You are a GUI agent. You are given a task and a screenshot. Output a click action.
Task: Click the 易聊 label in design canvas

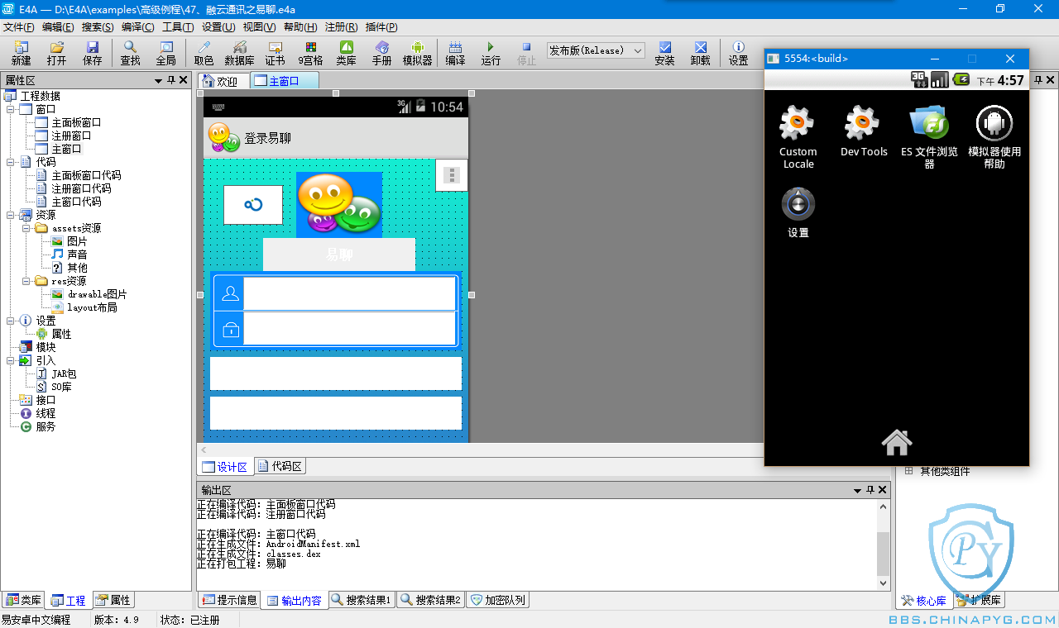[x=339, y=255]
